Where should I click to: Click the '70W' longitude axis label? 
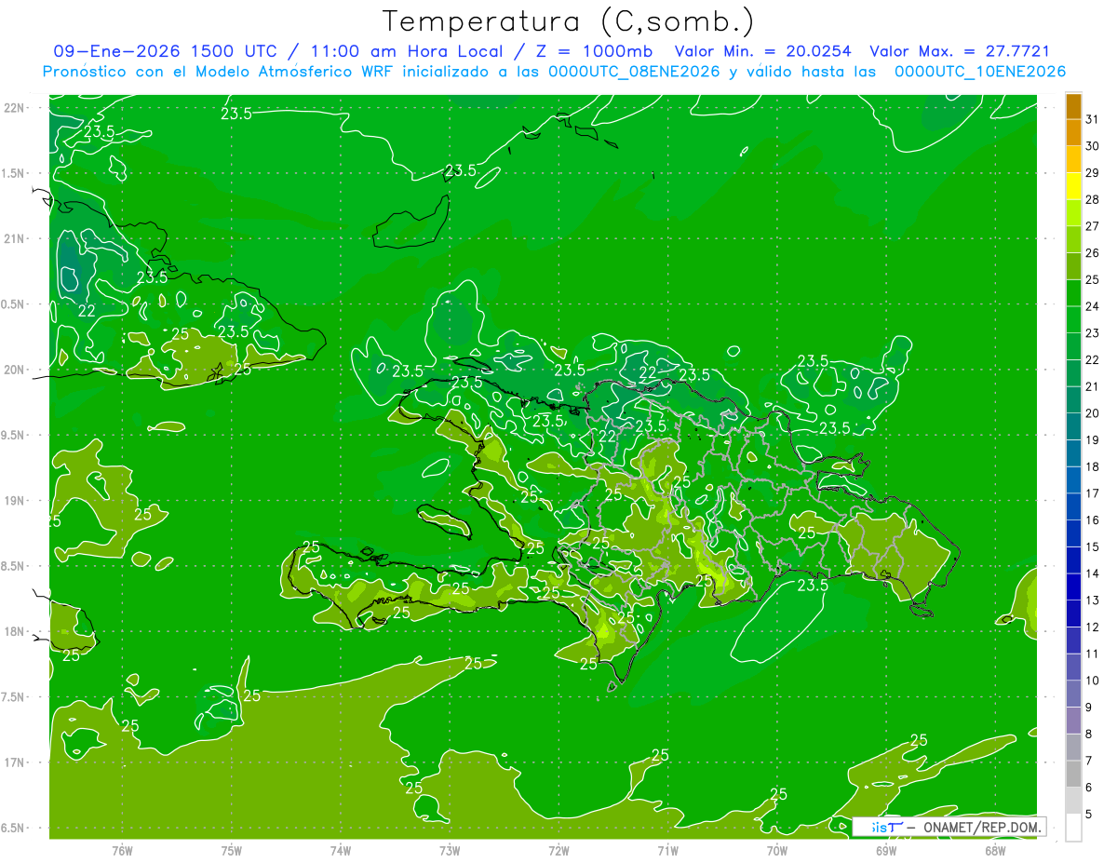(777, 850)
